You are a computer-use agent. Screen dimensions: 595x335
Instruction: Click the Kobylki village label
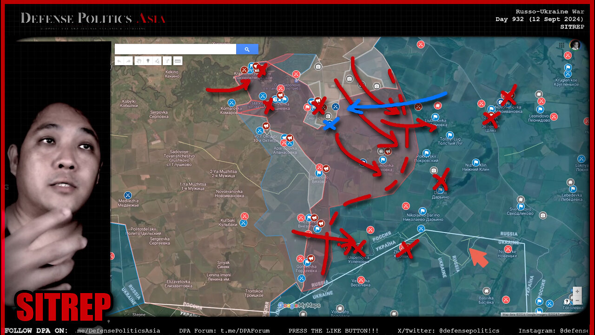click(x=128, y=103)
